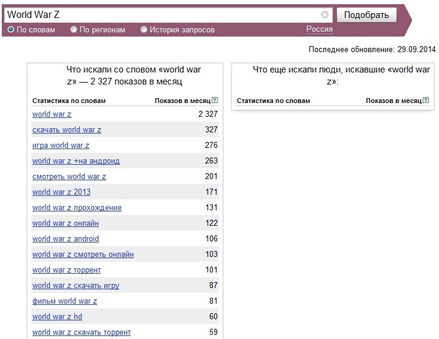This screenshot has width=439, height=339.
Task: Click the Что еще искали люди heading
Action: point(341,75)
